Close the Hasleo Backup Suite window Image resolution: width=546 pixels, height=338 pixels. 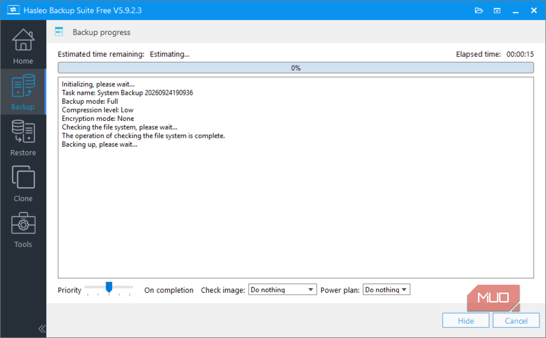coord(534,11)
